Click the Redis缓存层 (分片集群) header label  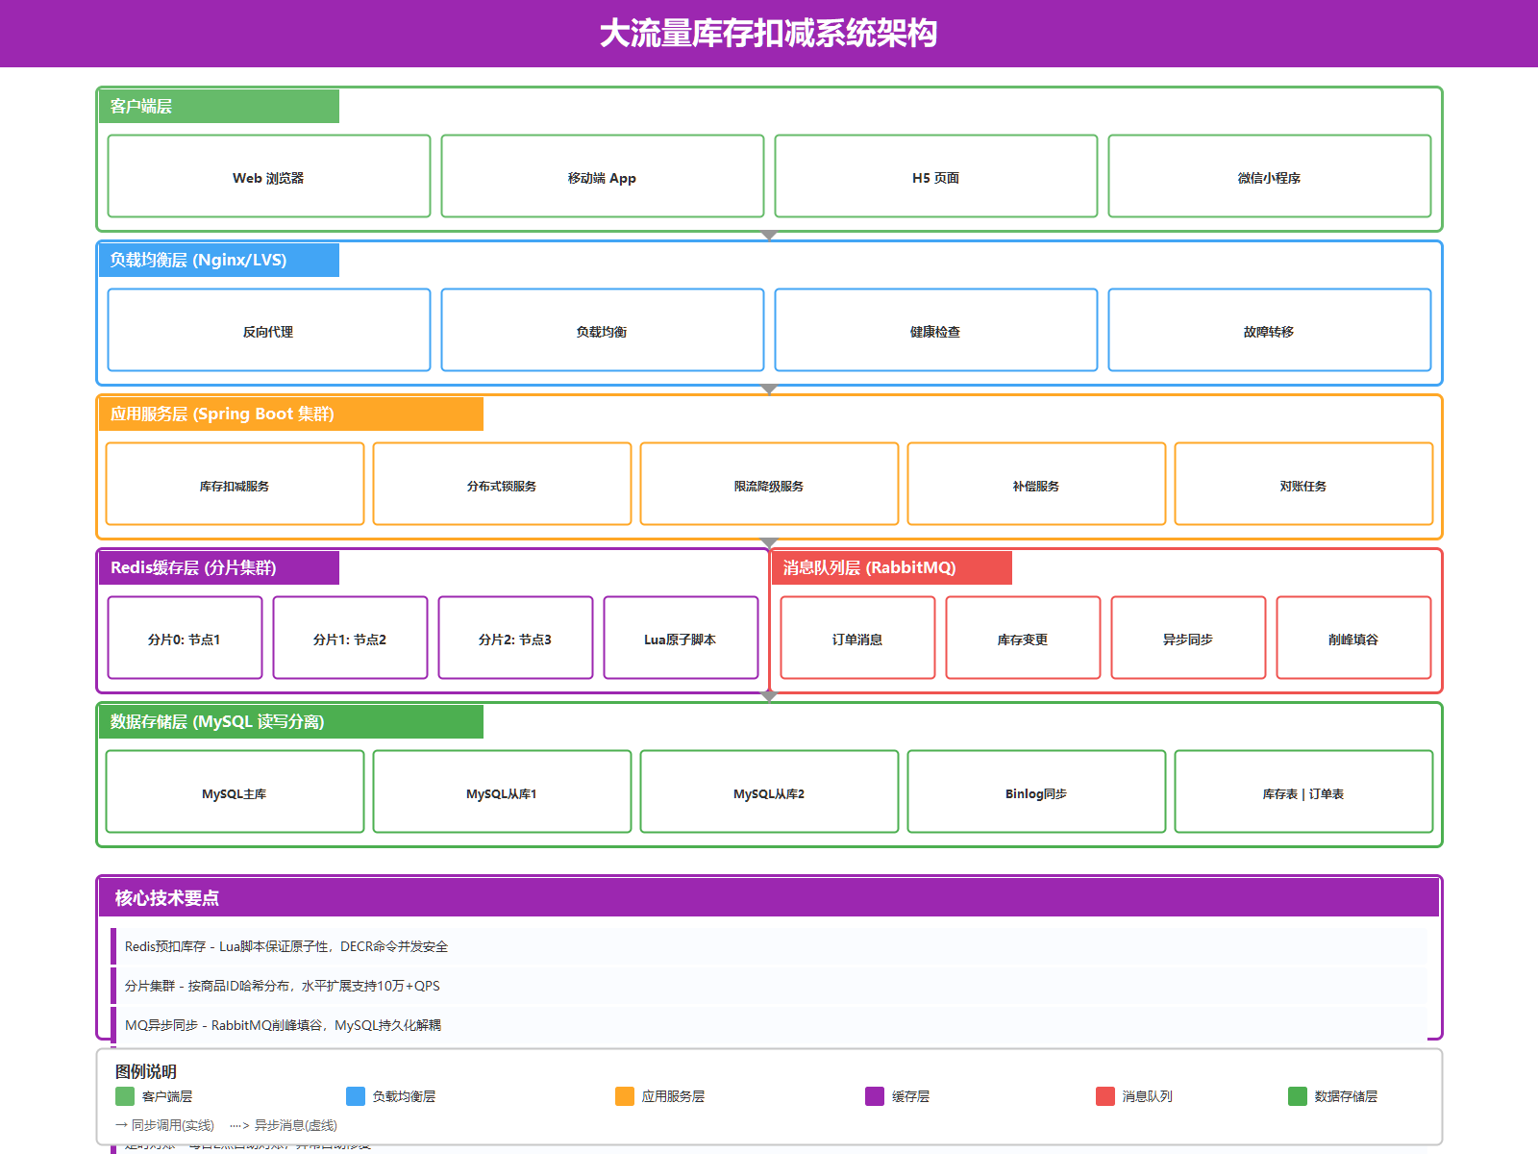pos(193,567)
